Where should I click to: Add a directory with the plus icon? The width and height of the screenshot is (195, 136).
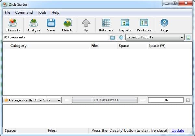tap(121, 37)
